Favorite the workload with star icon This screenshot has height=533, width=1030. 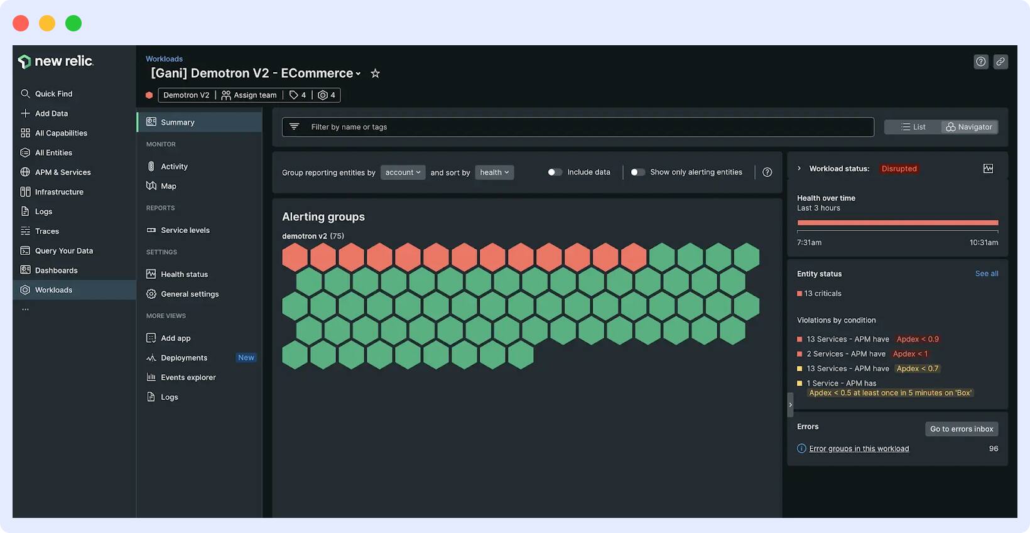pos(375,73)
